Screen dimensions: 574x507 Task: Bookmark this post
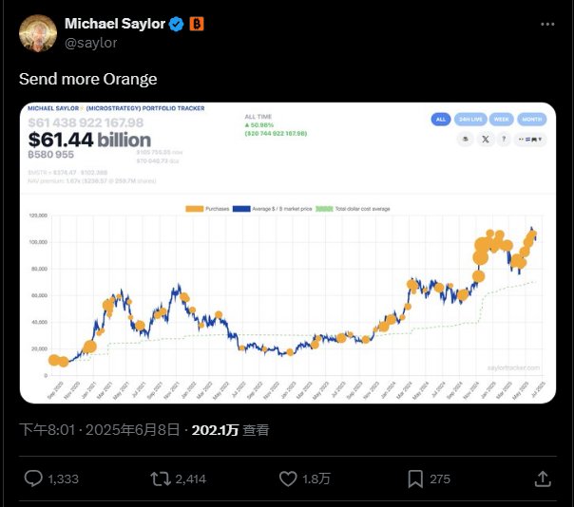coord(415,479)
